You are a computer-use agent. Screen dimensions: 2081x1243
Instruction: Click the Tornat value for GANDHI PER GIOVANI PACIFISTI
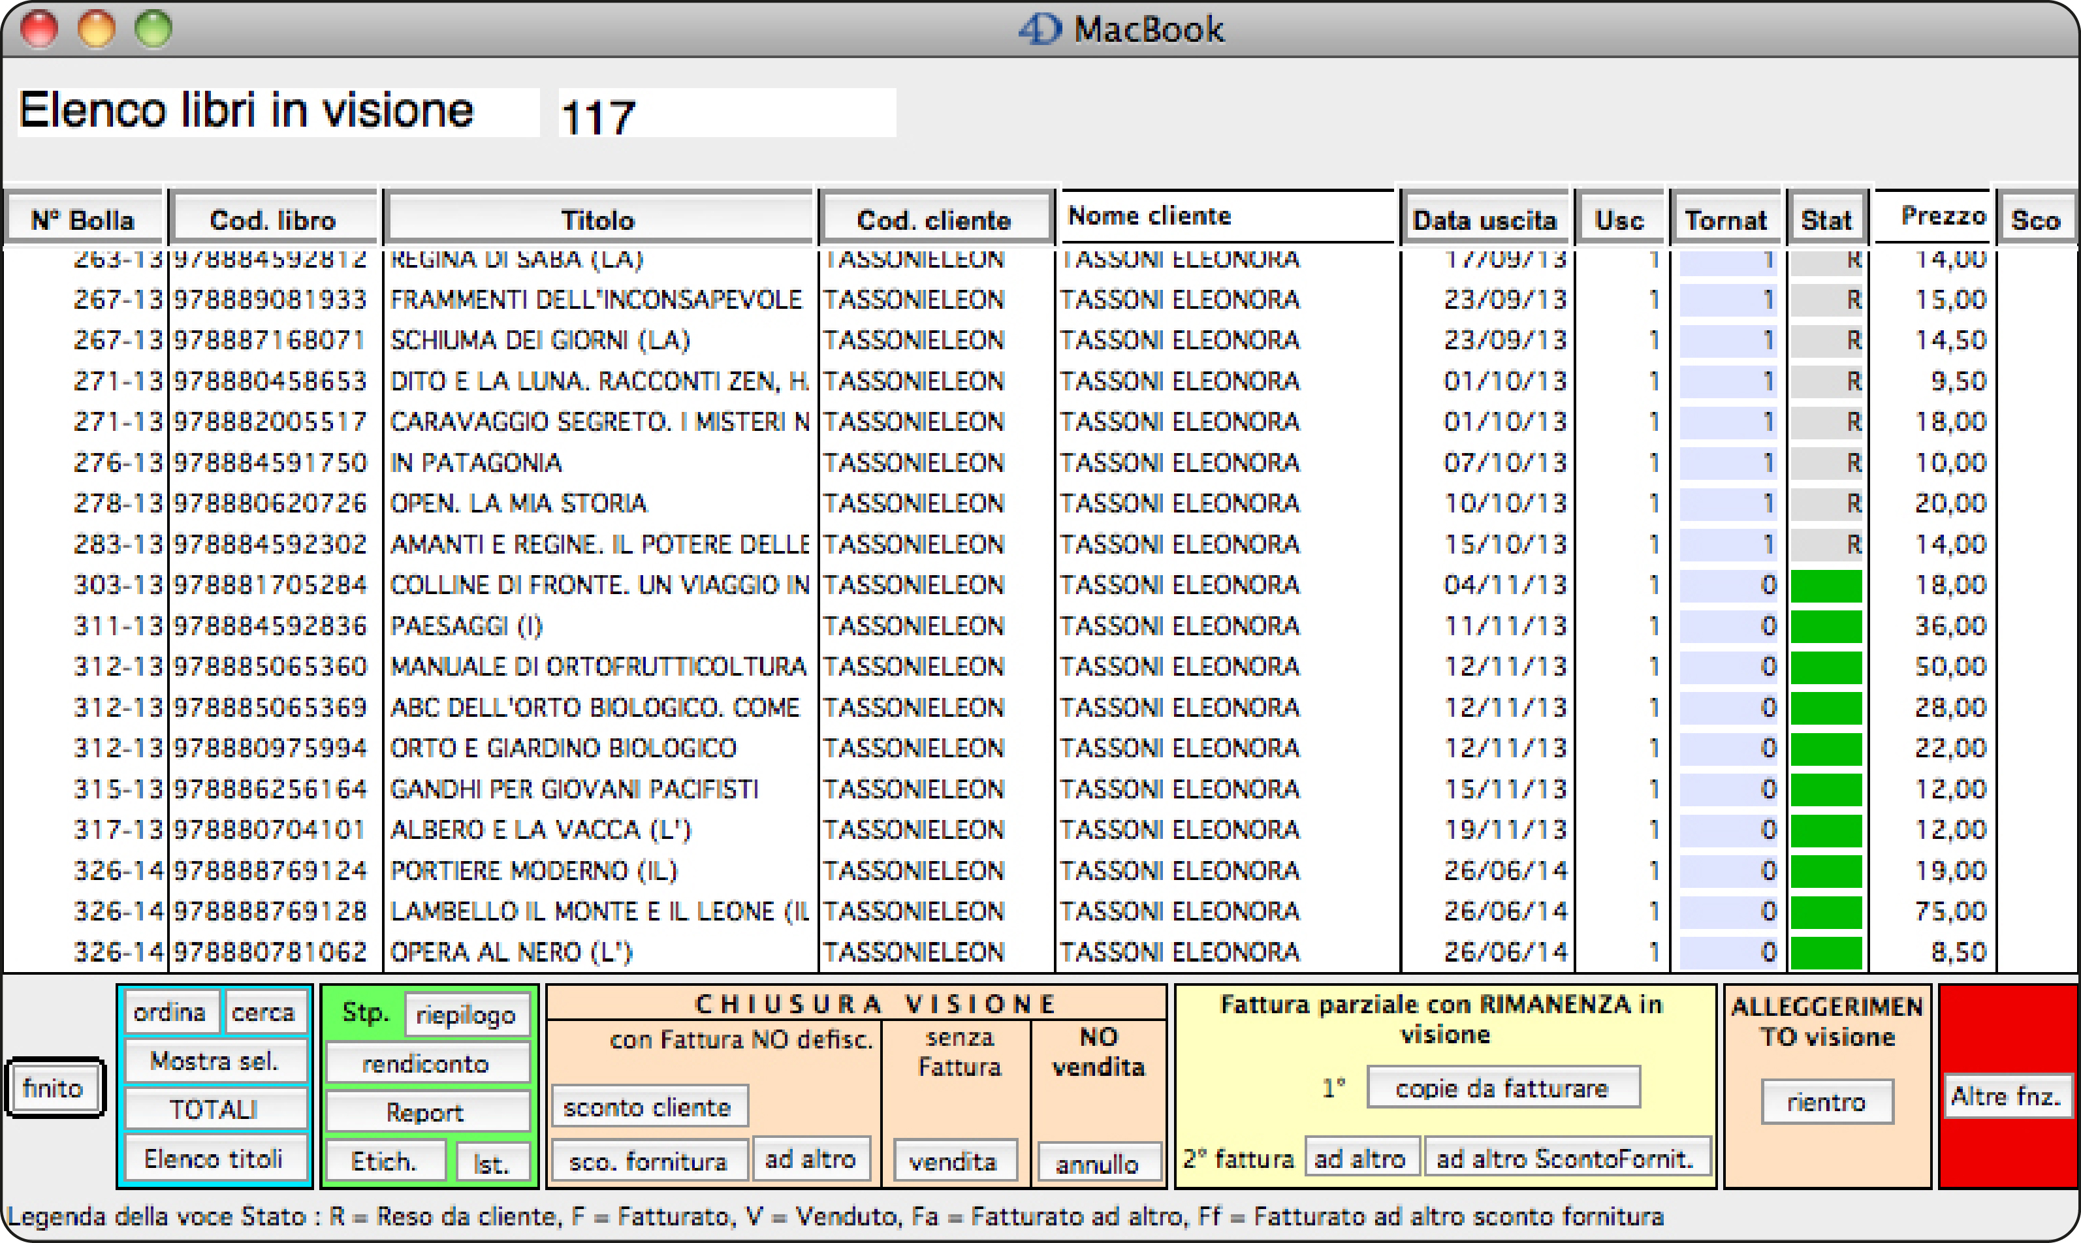1729,789
